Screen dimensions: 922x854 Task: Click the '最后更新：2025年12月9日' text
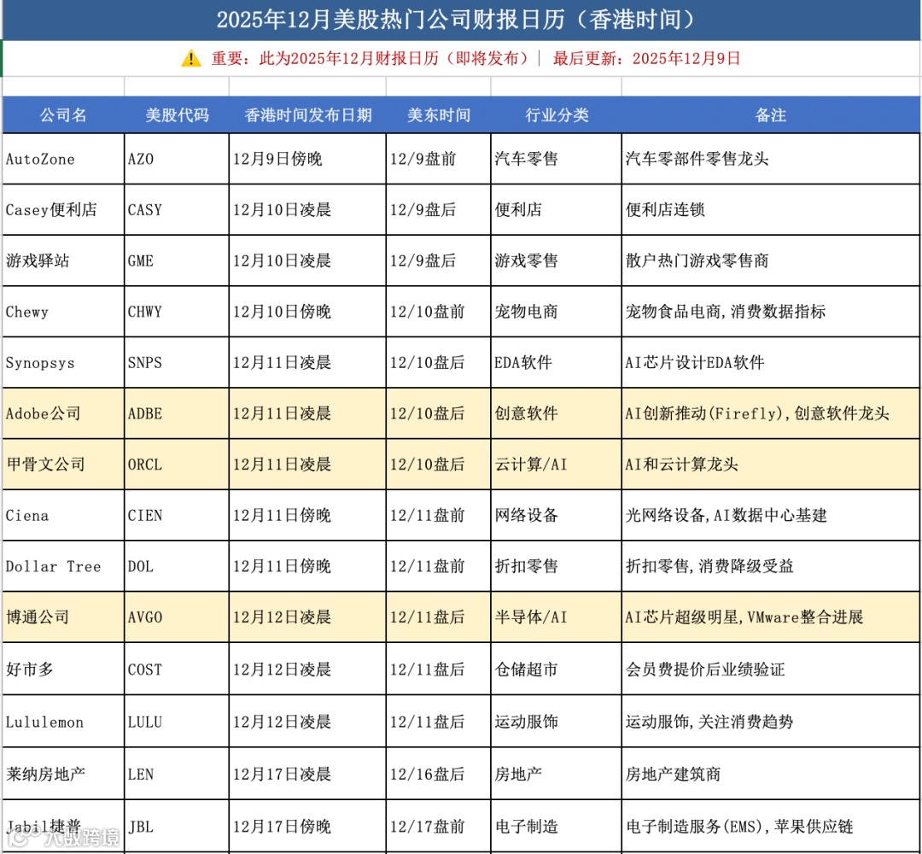point(646,59)
